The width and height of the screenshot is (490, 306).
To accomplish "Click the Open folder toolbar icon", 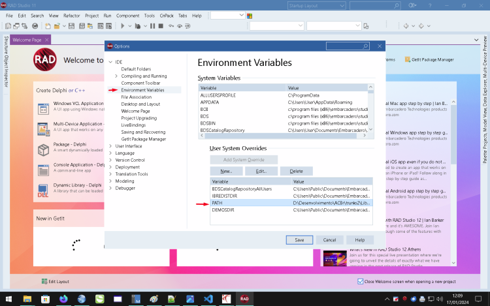I will click(57, 26).
